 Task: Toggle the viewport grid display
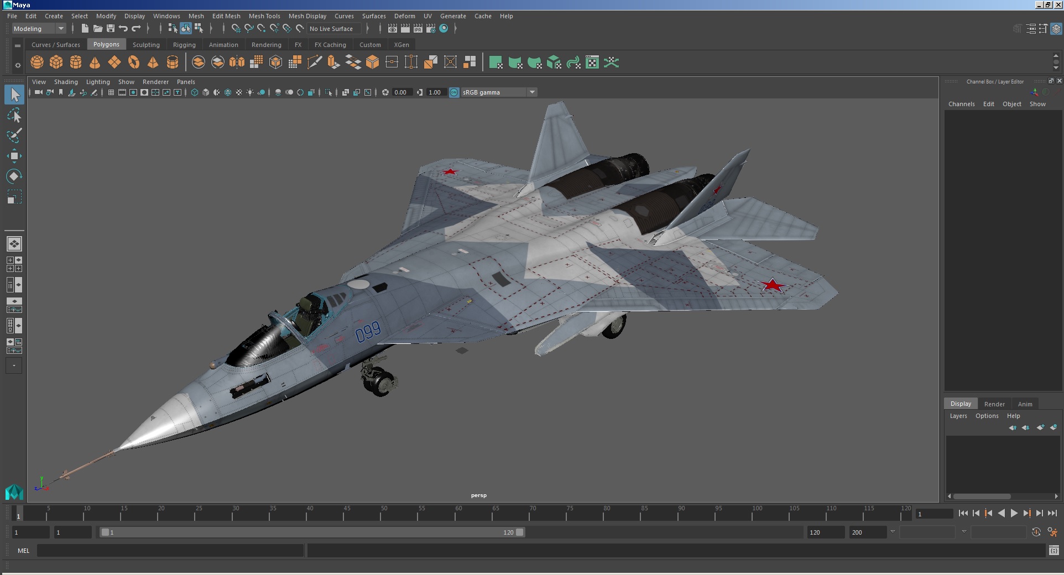click(x=111, y=92)
